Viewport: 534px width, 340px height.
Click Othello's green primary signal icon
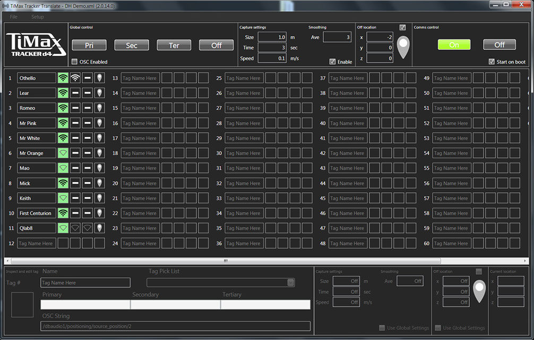coord(63,78)
